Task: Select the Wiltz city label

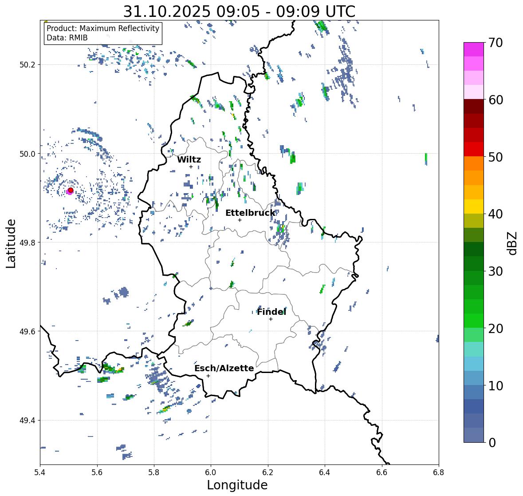Action: point(189,159)
